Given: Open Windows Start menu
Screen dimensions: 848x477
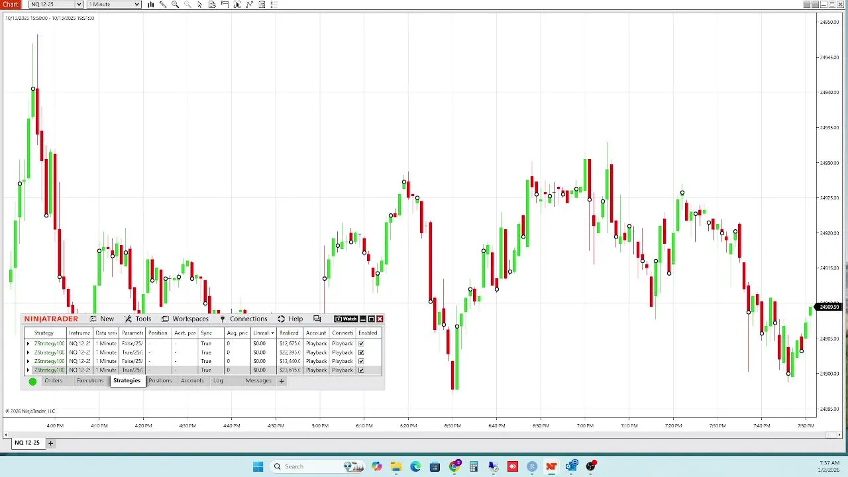Looking at the screenshot, I should (x=258, y=466).
